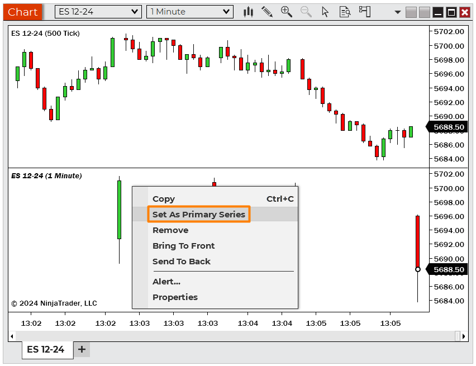Viewport: 476px width, 366px height.
Task: Click the zoom out magnifier icon
Action: 306,12
